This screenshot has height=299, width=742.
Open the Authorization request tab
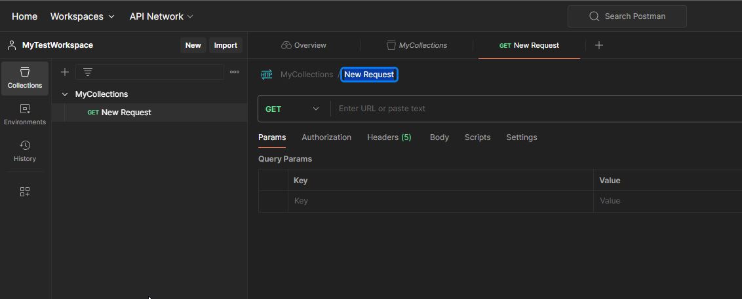(326, 137)
